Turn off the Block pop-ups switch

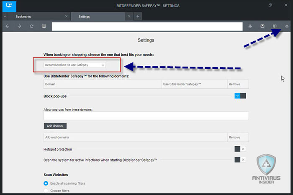240,96
